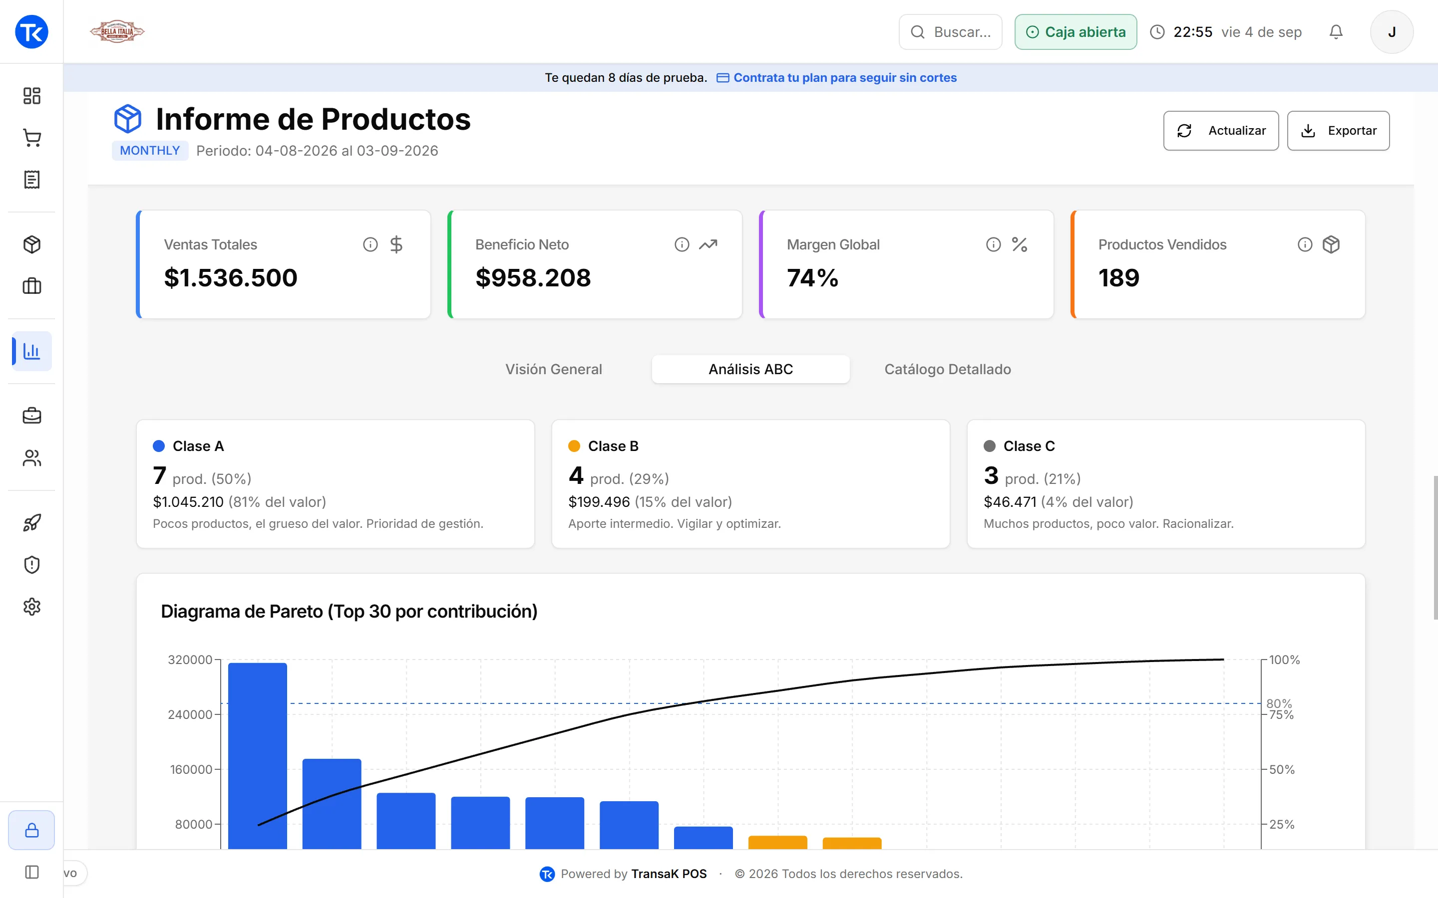Click the TransaK logo at top left
Viewport: 1438px width, 898px height.
(31, 31)
